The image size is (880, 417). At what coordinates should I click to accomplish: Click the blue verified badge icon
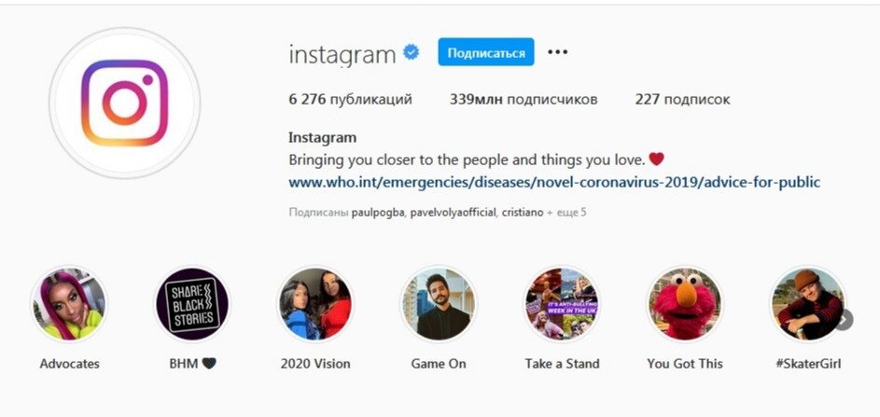pyautogui.click(x=412, y=53)
